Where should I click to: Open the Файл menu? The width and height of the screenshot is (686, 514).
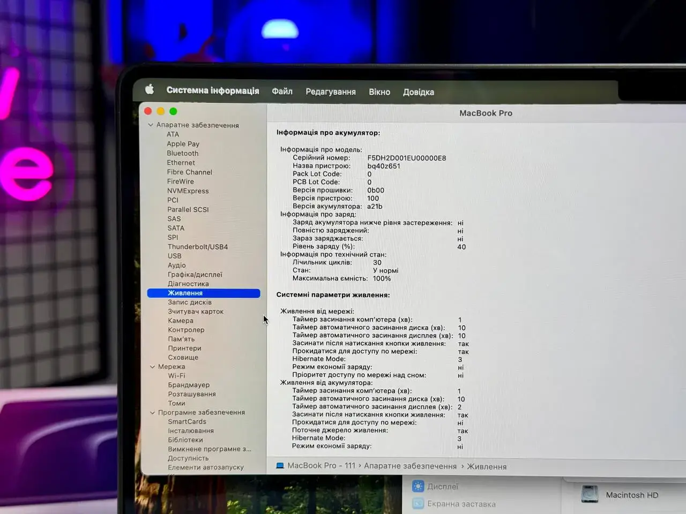coord(282,92)
